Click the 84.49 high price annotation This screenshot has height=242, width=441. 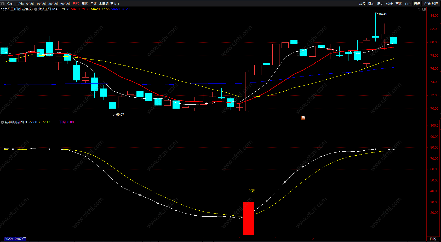click(x=383, y=14)
